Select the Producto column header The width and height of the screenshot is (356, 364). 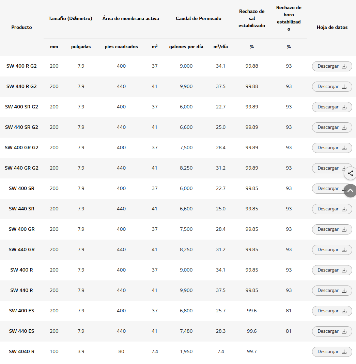[21, 27]
